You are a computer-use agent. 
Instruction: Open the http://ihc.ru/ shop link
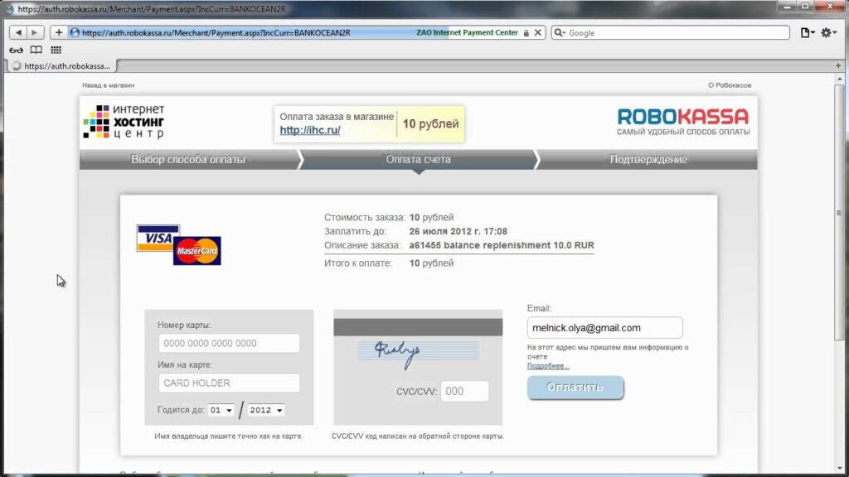pos(310,130)
